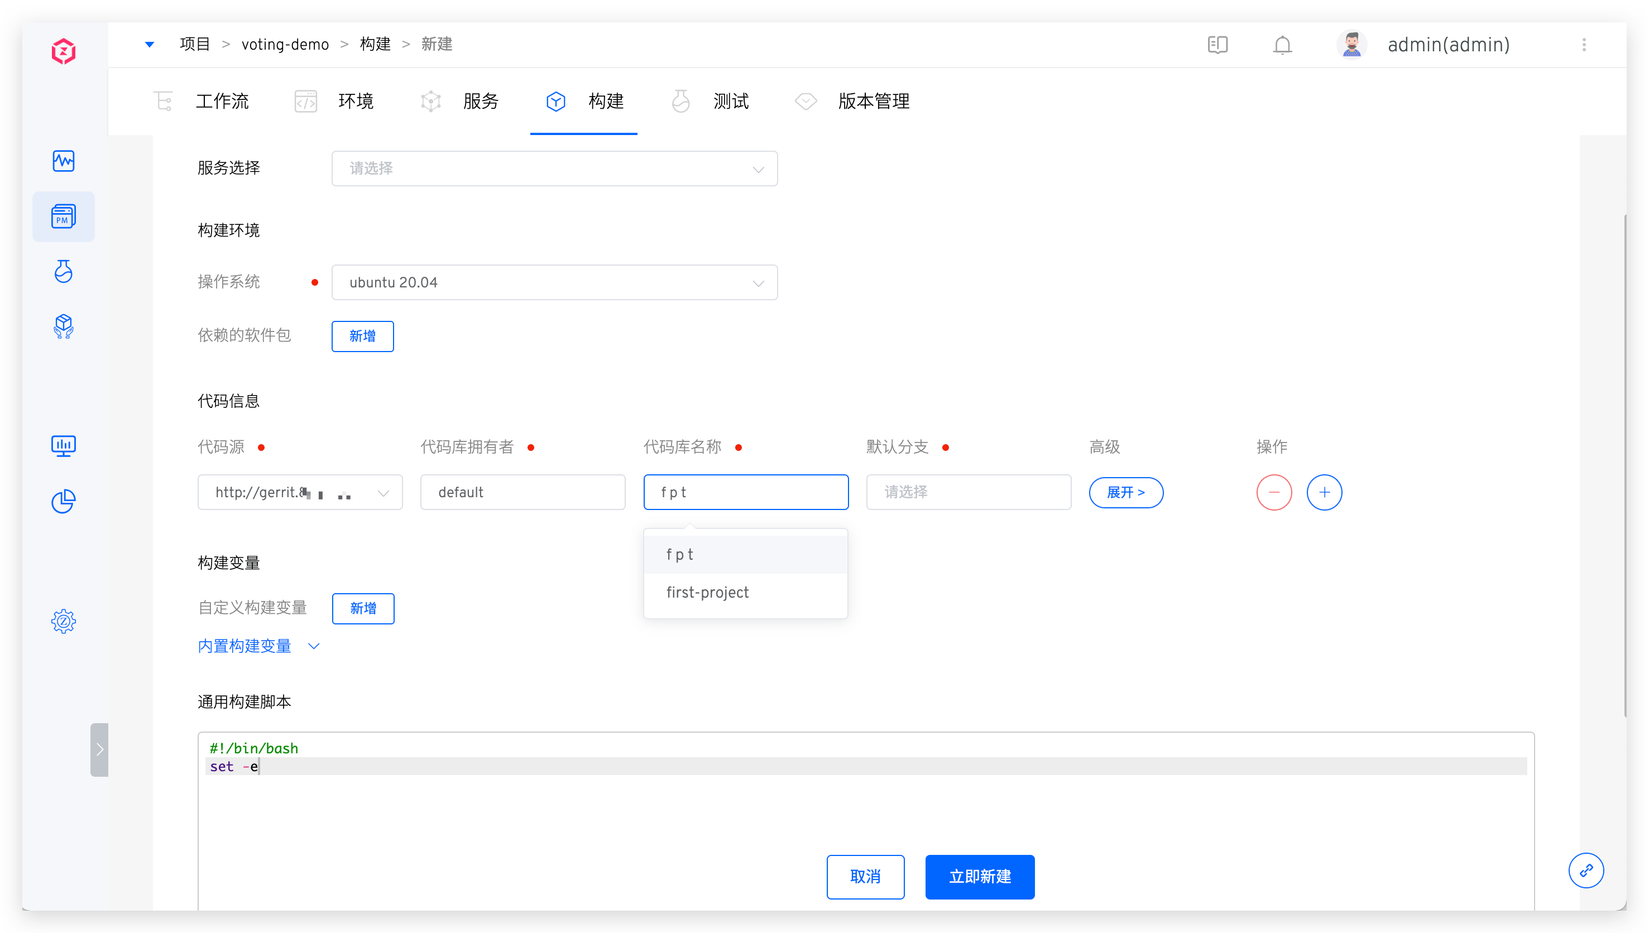Click the 立即新建 button
1649x933 pixels.
tap(979, 877)
